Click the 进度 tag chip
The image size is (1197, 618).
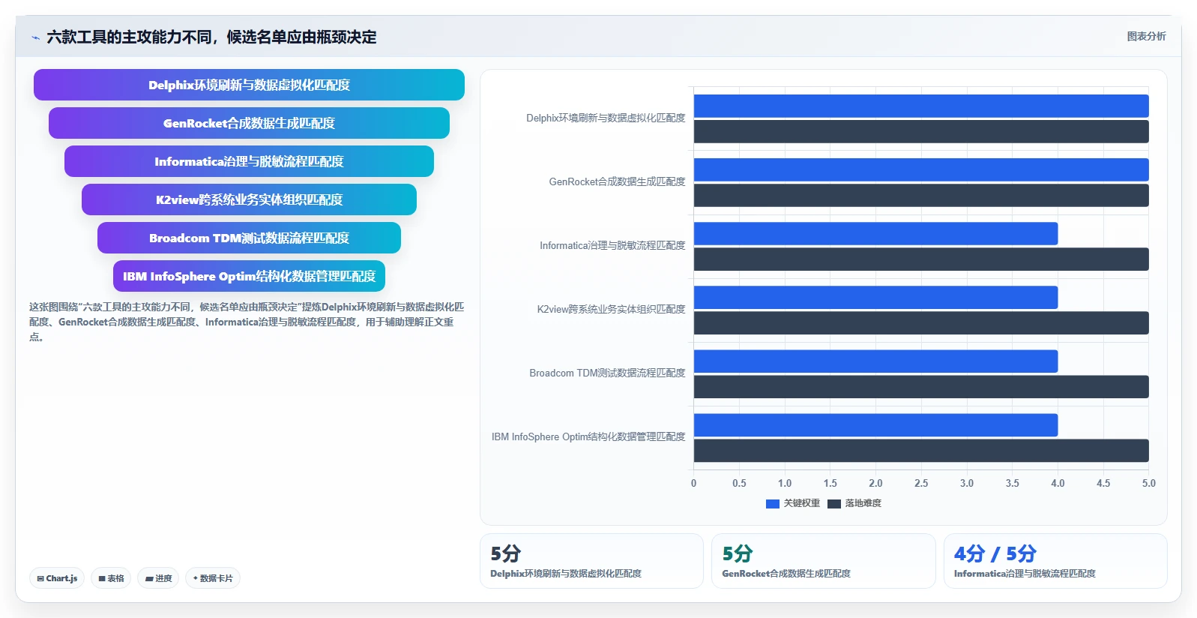click(x=158, y=578)
